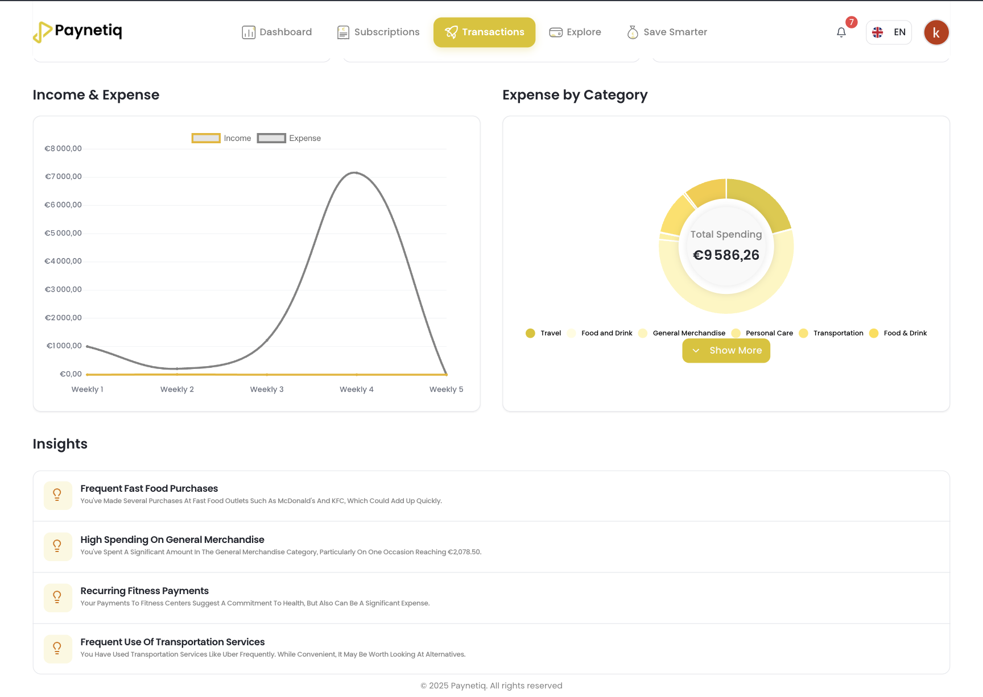Open the profile menu via the avatar

936,32
